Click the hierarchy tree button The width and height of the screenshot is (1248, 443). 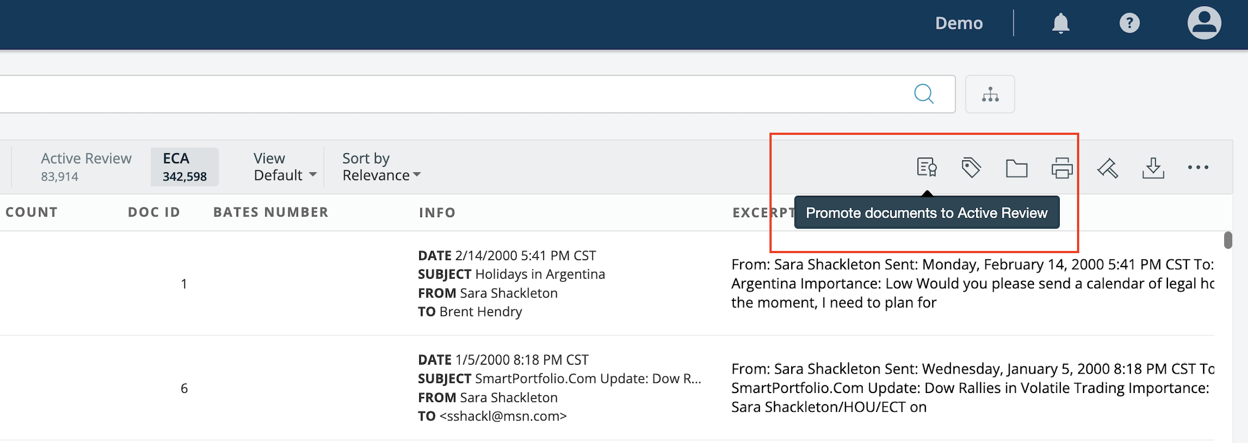pos(990,94)
